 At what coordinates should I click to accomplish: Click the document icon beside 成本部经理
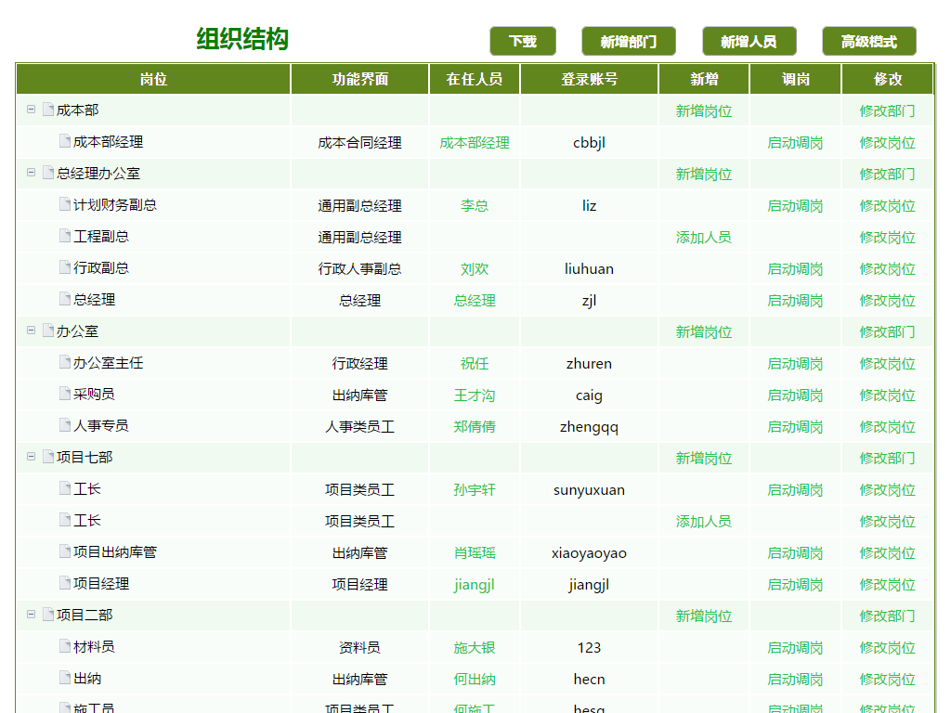point(65,141)
